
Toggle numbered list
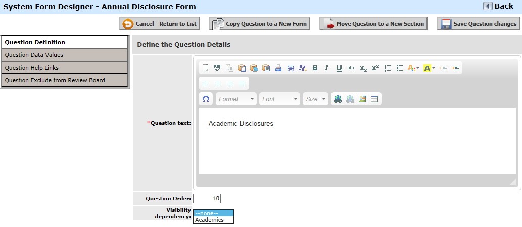[388, 68]
